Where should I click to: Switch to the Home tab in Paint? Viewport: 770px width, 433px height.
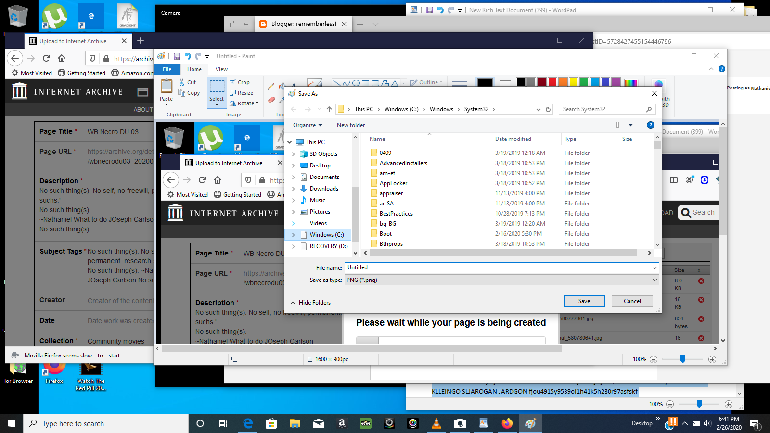click(194, 69)
